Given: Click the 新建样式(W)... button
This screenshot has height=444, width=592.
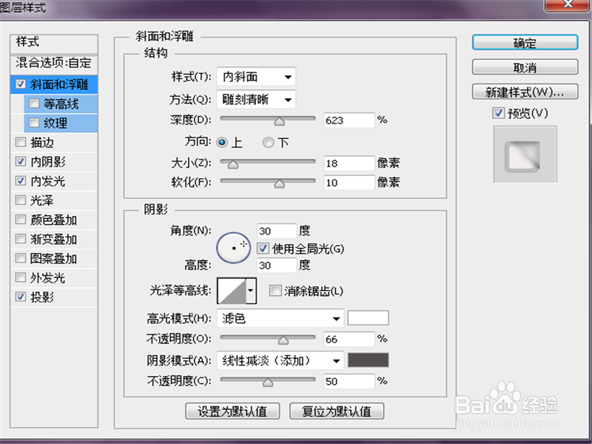Looking at the screenshot, I should (525, 92).
